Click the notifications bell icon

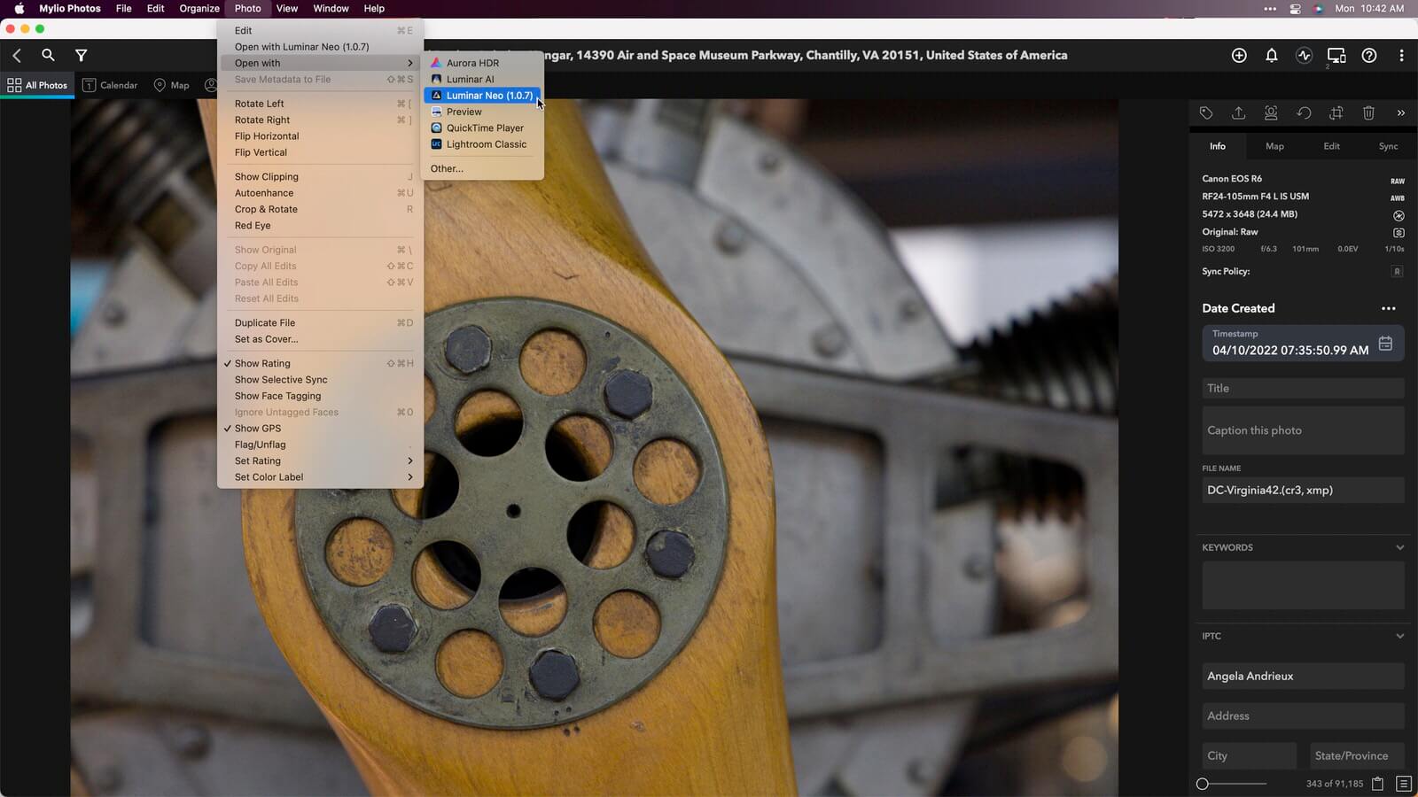tap(1271, 55)
